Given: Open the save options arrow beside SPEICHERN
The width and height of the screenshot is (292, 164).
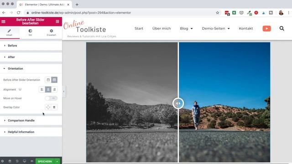Looking at the screenshot, I should [x=57, y=161].
